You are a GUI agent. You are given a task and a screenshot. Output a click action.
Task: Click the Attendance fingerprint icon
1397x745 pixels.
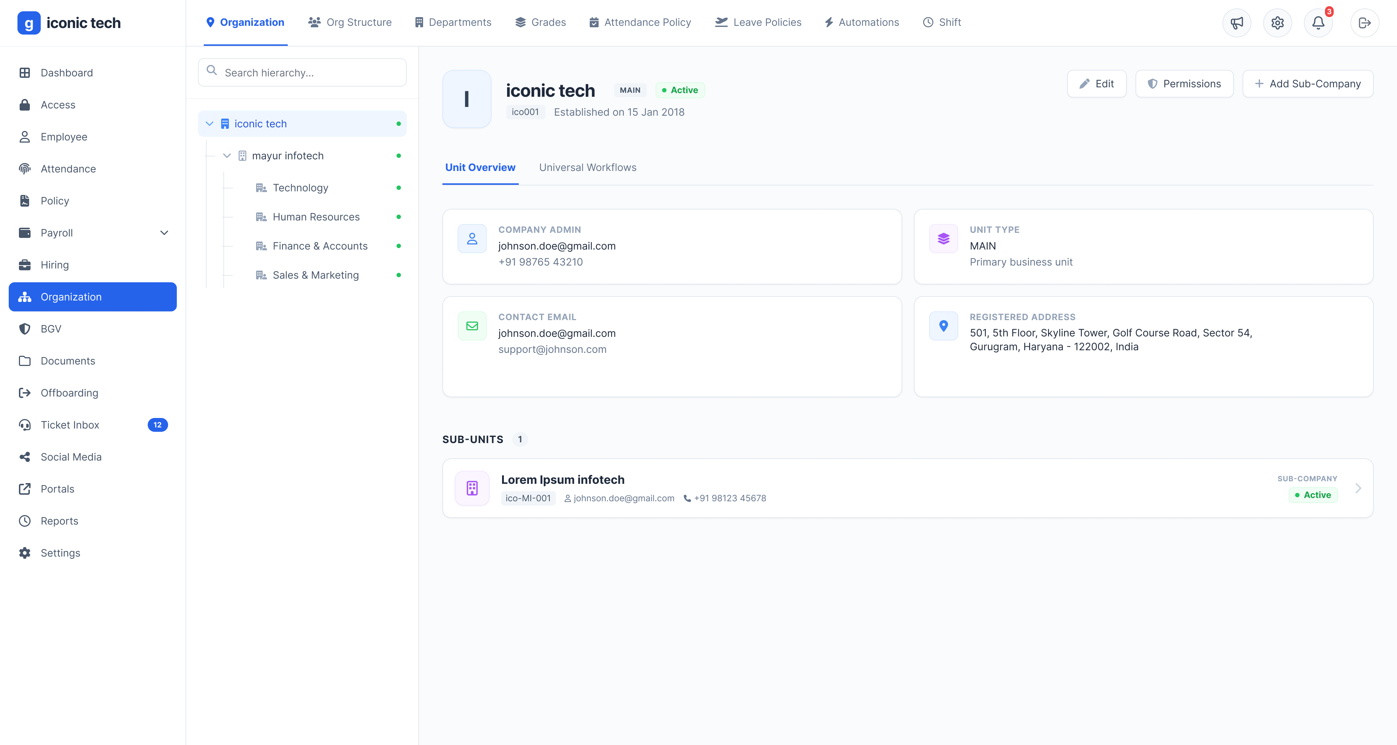click(x=24, y=169)
